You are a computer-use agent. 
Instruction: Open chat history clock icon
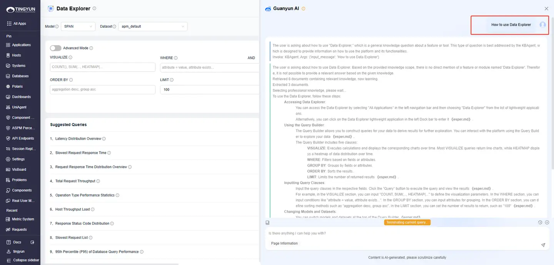(540, 222)
